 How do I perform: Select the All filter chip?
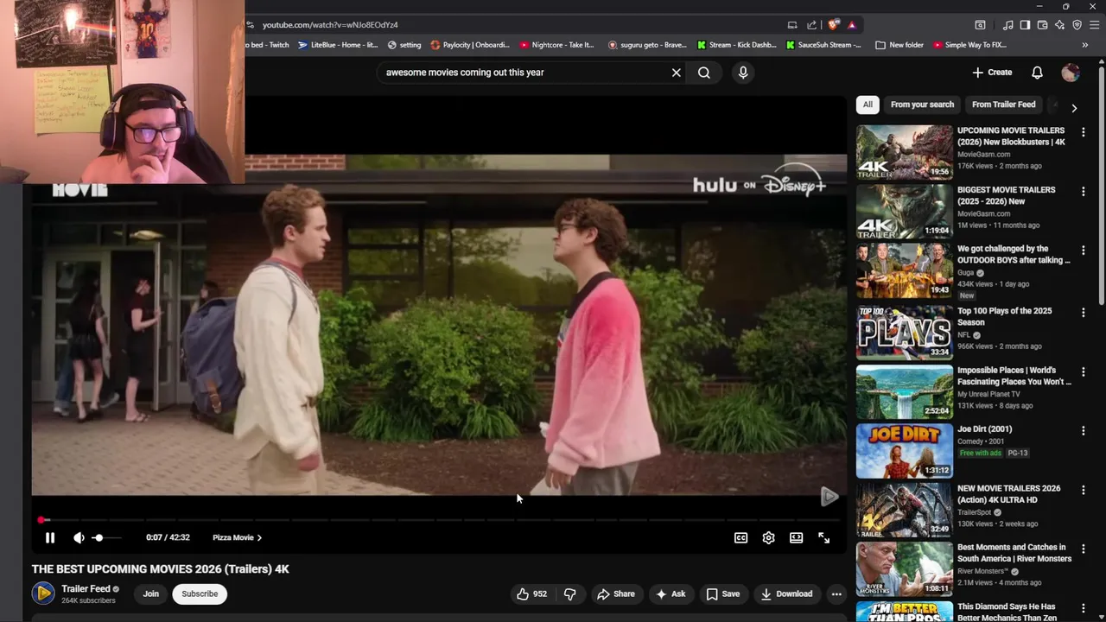click(x=868, y=105)
